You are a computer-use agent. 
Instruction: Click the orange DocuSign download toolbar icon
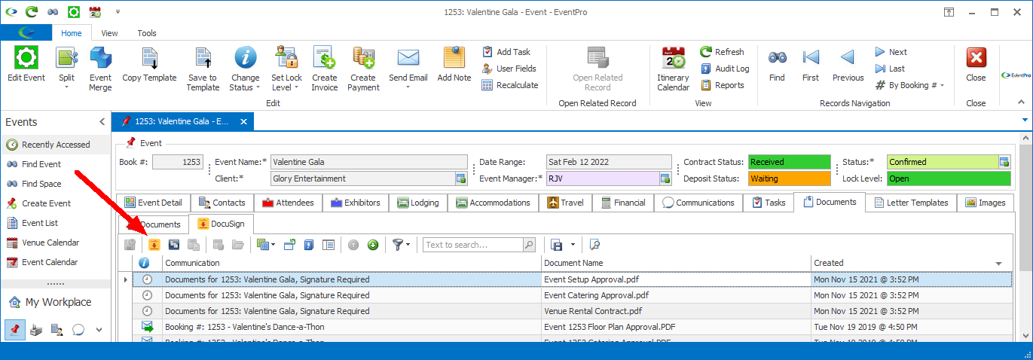(154, 245)
